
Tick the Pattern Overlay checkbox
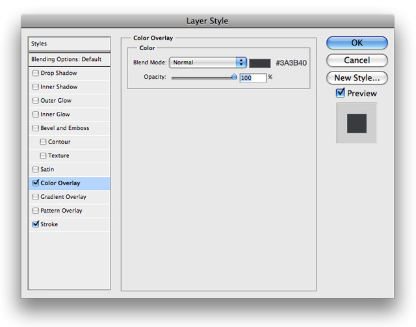36,211
